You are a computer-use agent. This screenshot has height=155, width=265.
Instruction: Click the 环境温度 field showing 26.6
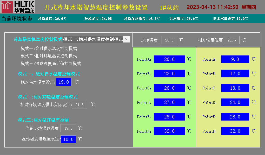[x=169, y=40]
